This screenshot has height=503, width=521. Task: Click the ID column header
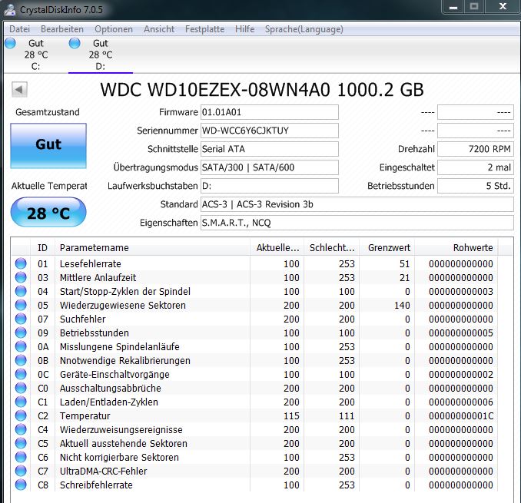pyautogui.click(x=42, y=248)
